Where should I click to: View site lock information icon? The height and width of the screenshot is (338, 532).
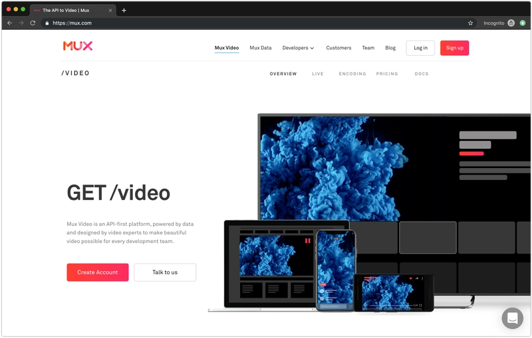coord(47,23)
